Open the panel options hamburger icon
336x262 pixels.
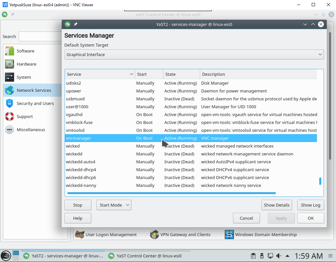click(x=330, y=256)
